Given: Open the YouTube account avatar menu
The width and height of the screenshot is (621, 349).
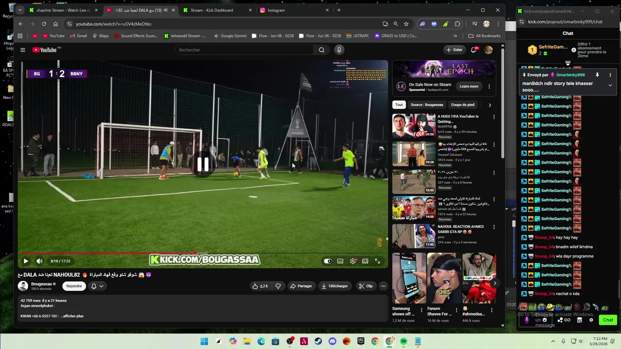Looking at the screenshot, I should (489, 50).
